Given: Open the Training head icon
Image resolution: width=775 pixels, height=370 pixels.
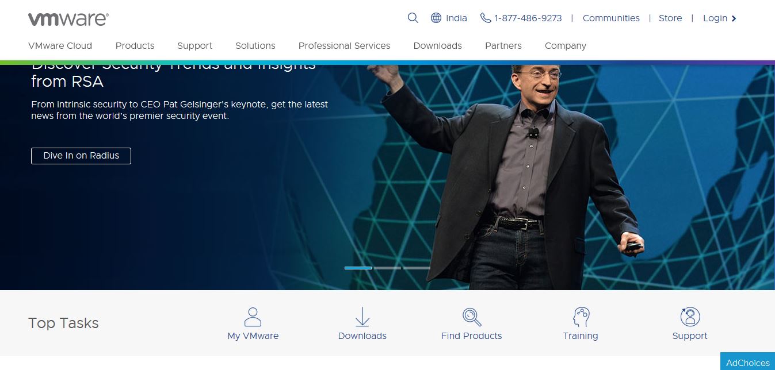Looking at the screenshot, I should (x=581, y=317).
